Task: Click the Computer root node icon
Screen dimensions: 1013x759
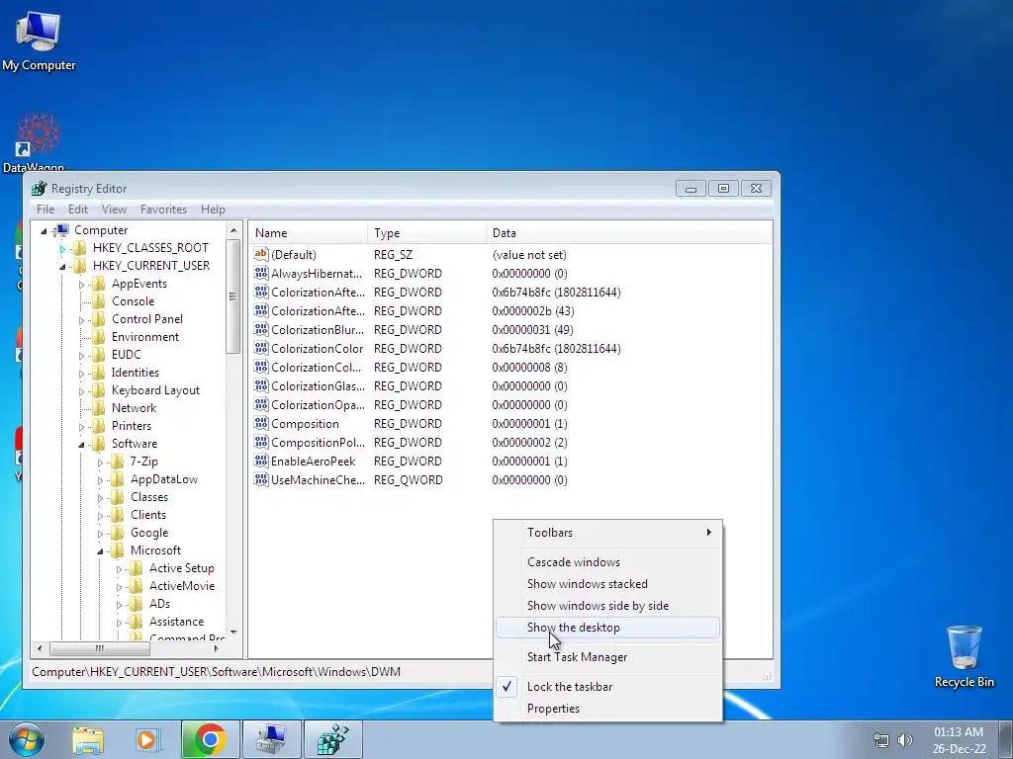Action: [62, 229]
